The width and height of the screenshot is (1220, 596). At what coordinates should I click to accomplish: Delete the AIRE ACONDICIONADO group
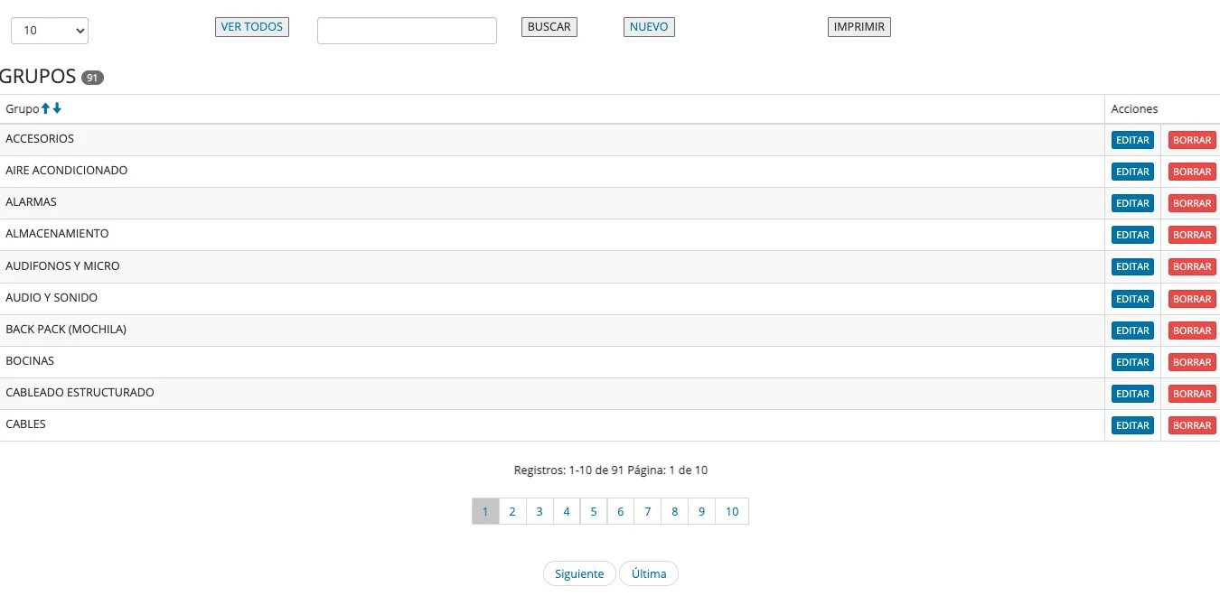[x=1192, y=172]
